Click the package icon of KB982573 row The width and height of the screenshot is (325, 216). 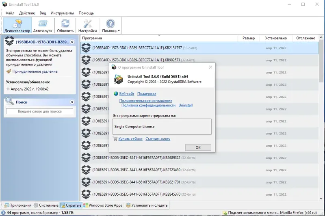[86, 60]
